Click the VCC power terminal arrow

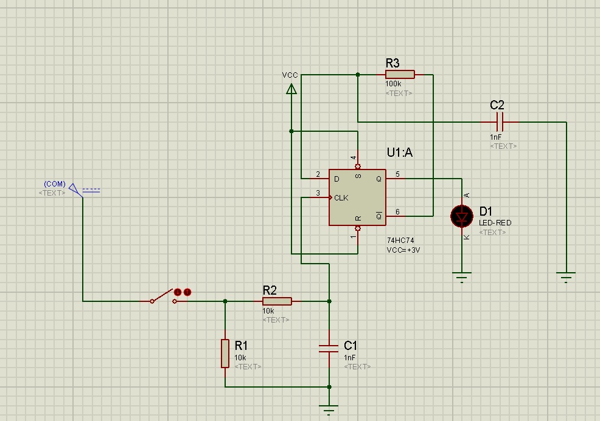[x=291, y=89]
